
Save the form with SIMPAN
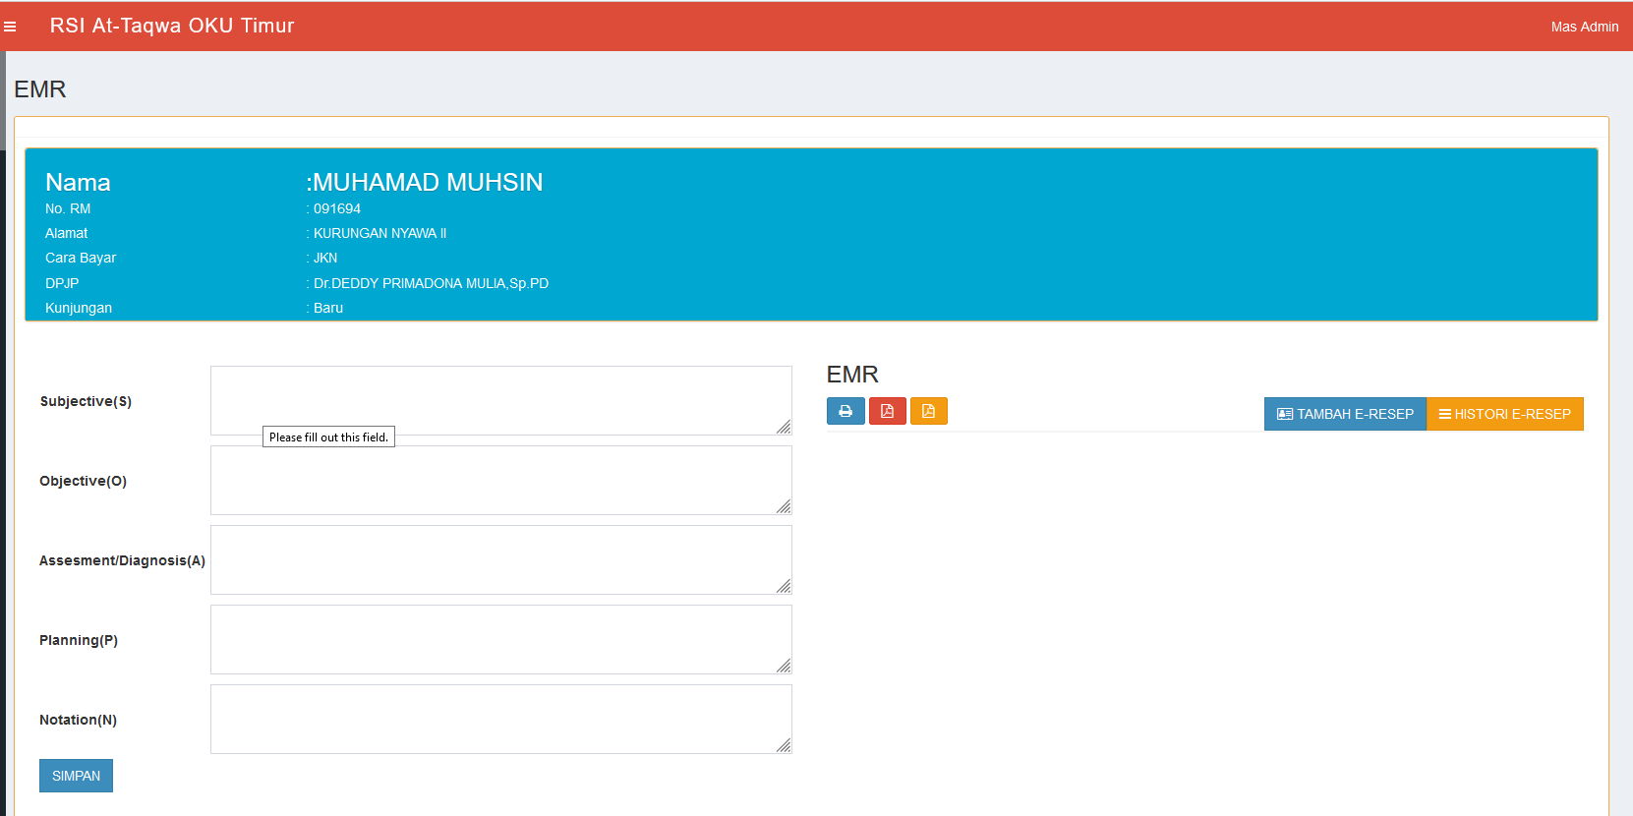pos(76,776)
